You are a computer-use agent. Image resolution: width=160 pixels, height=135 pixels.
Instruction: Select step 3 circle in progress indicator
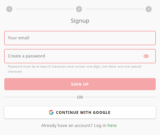149,9
